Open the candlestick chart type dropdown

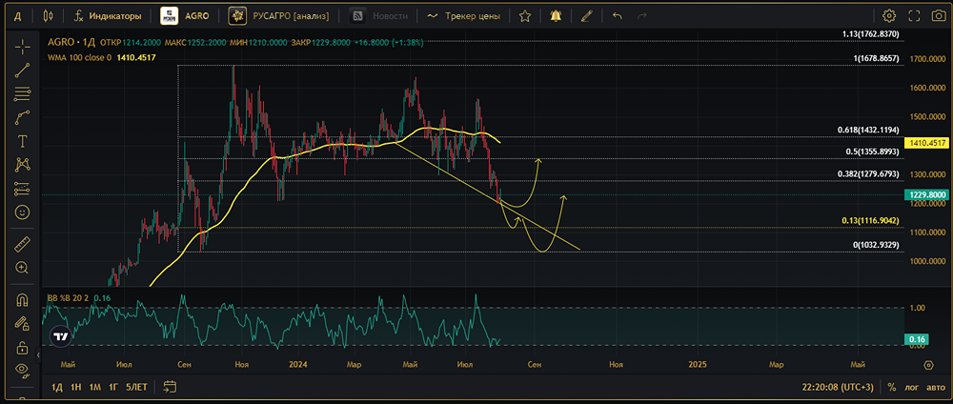click(49, 16)
